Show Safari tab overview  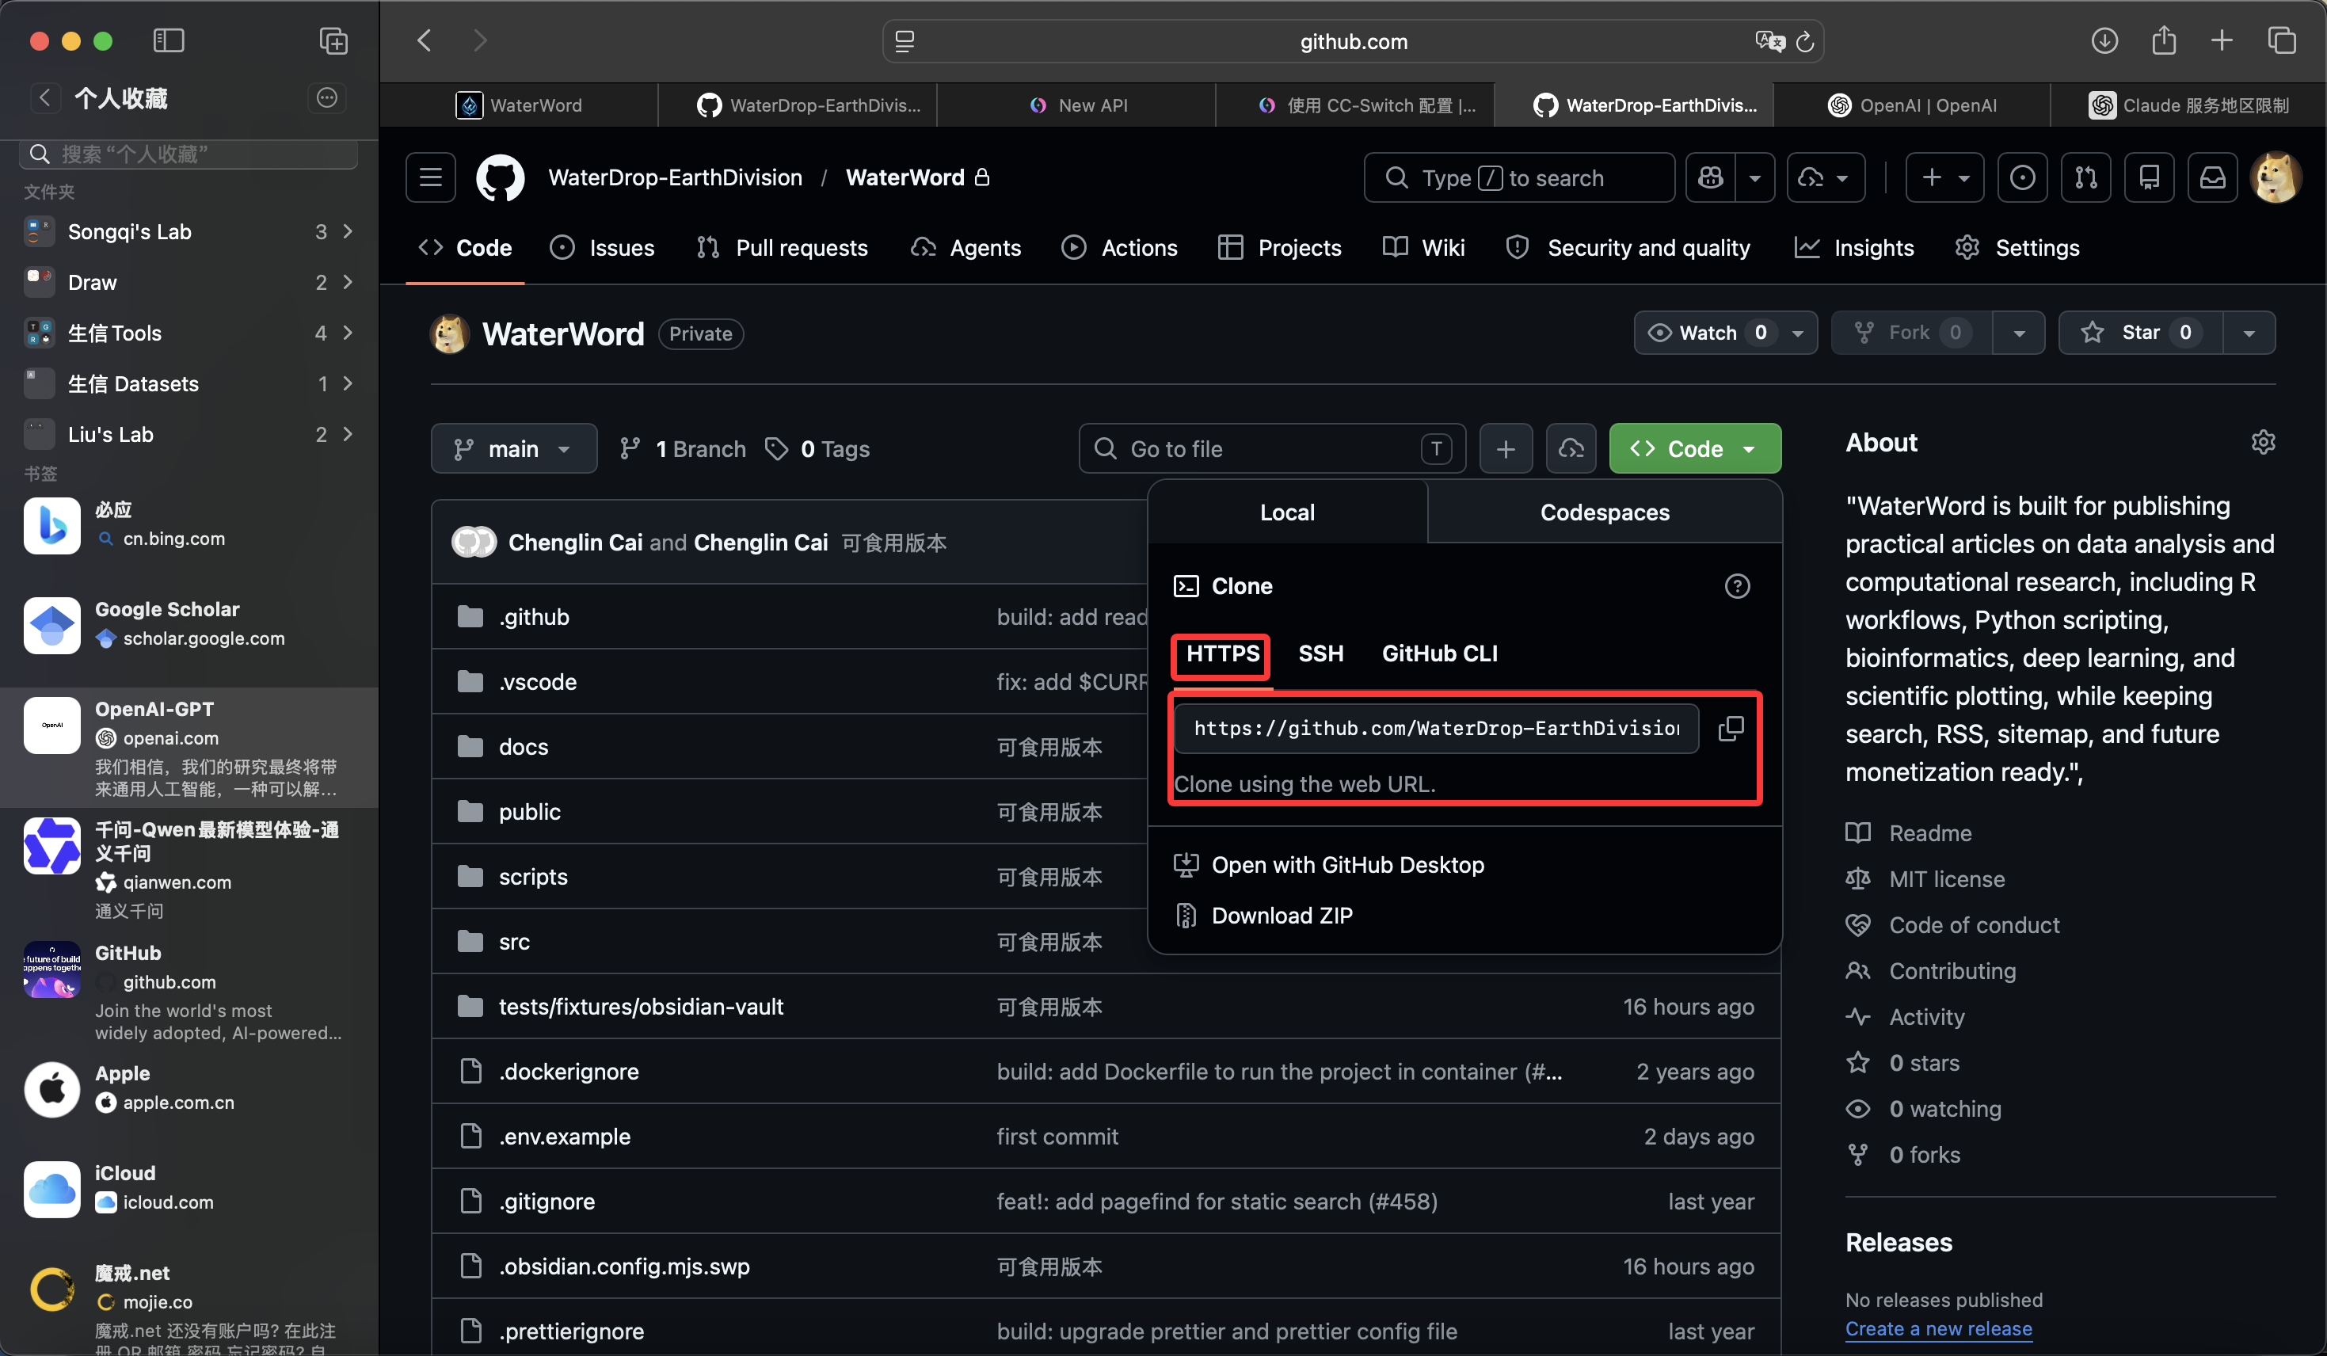[x=2281, y=40]
